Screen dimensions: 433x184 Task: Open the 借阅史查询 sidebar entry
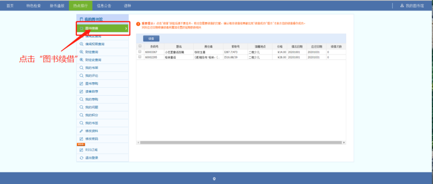103,36
